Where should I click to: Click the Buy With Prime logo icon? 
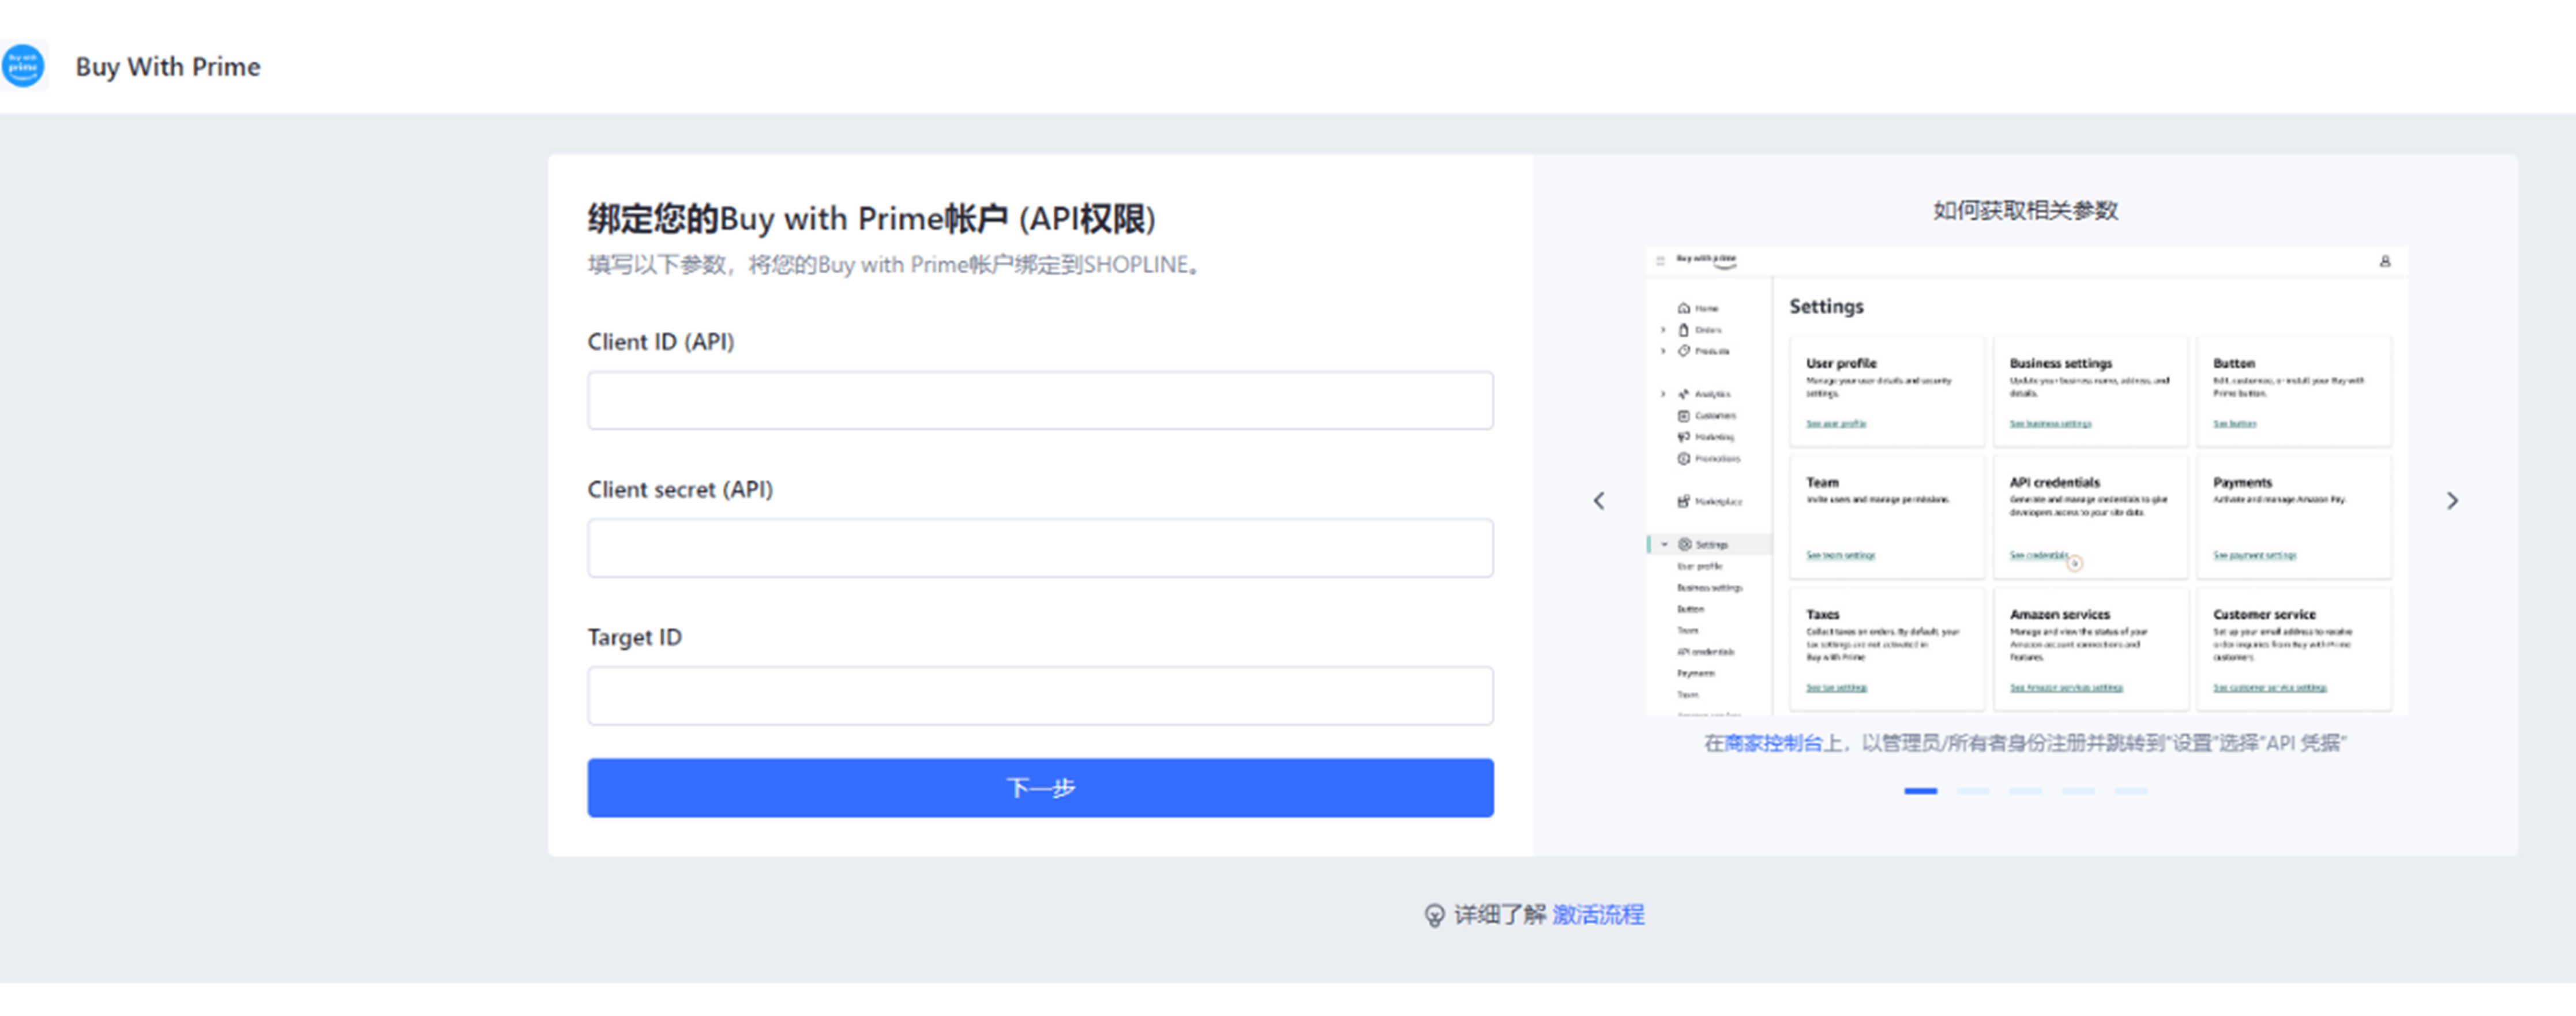24,66
